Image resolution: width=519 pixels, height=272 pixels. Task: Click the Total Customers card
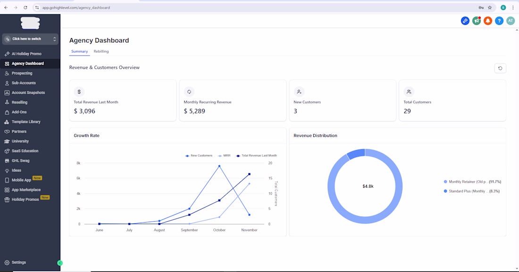click(x=452, y=100)
